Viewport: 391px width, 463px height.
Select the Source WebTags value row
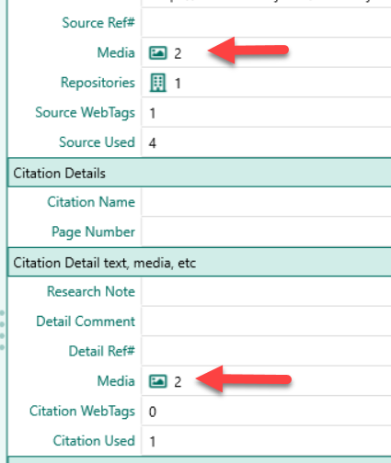(266, 113)
